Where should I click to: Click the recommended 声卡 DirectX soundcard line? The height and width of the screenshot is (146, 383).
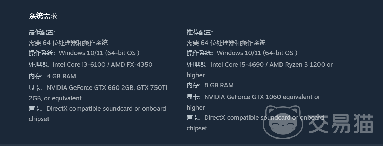(255, 118)
